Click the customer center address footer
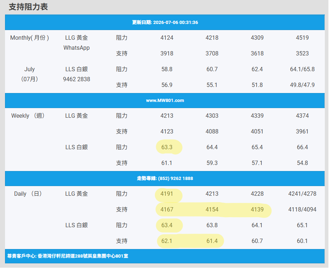The width and height of the screenshot is (332, 268). pos(68,256)
